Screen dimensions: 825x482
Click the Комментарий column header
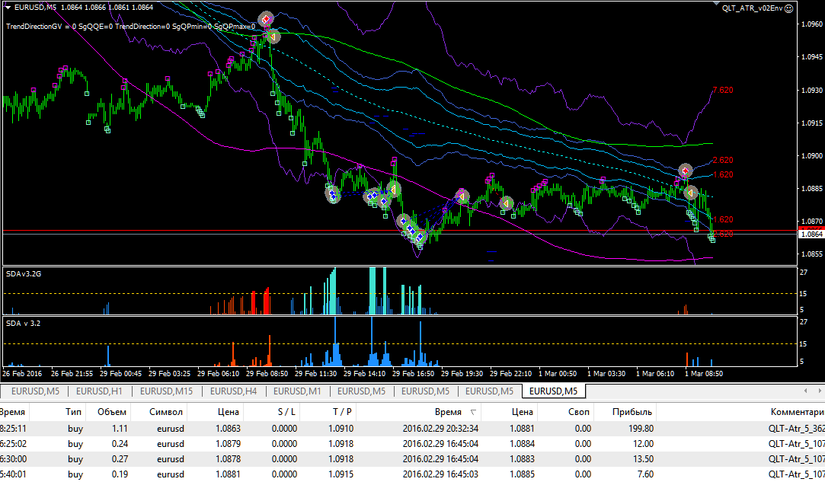[797, 412]
